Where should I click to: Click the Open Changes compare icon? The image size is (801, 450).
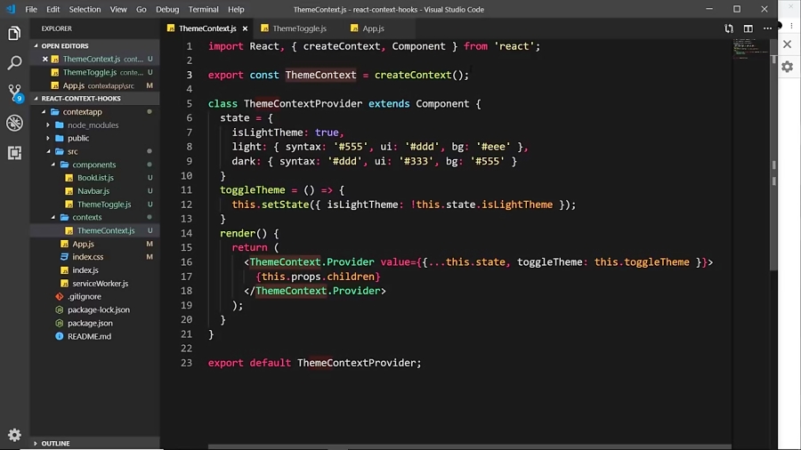(x=729, y=28)
